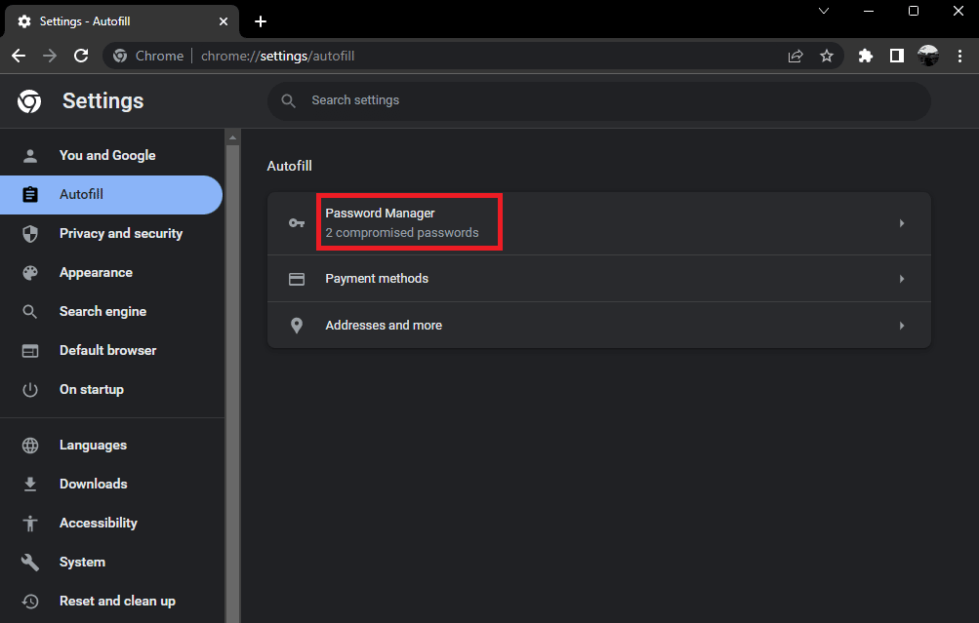Reload the current page
Screen dimensions: 979x623
tap(81, 57)
